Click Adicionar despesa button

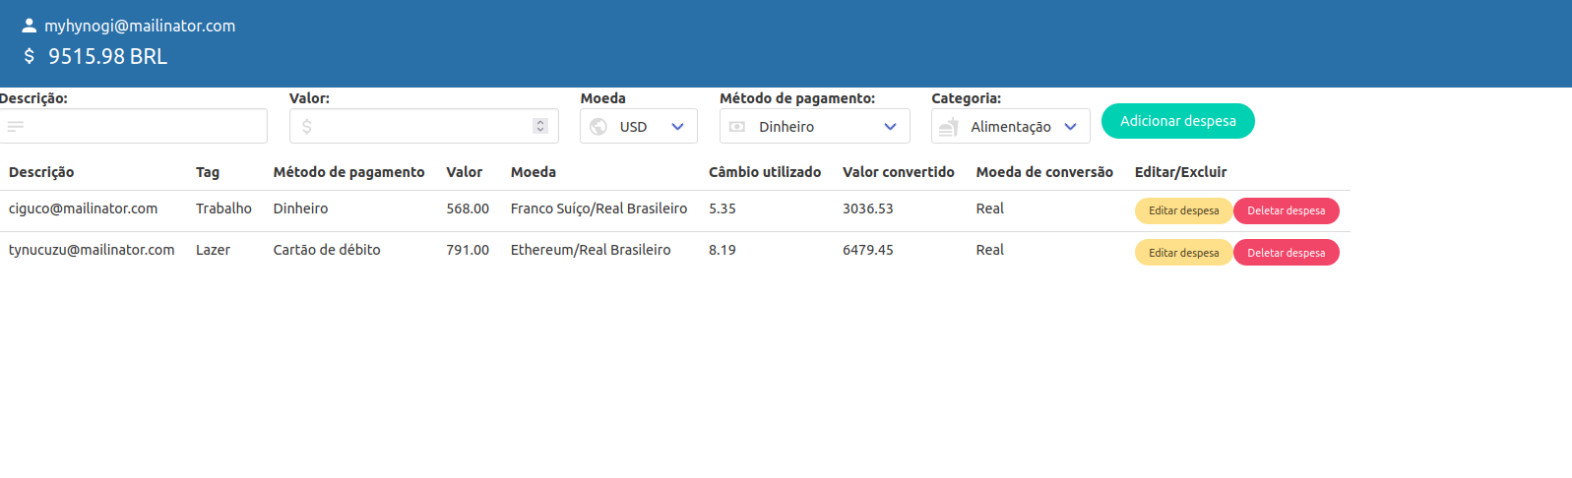coord(1178,121)
